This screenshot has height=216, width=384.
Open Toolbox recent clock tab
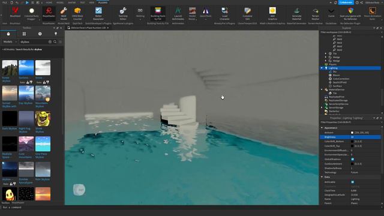pos(40,34)
